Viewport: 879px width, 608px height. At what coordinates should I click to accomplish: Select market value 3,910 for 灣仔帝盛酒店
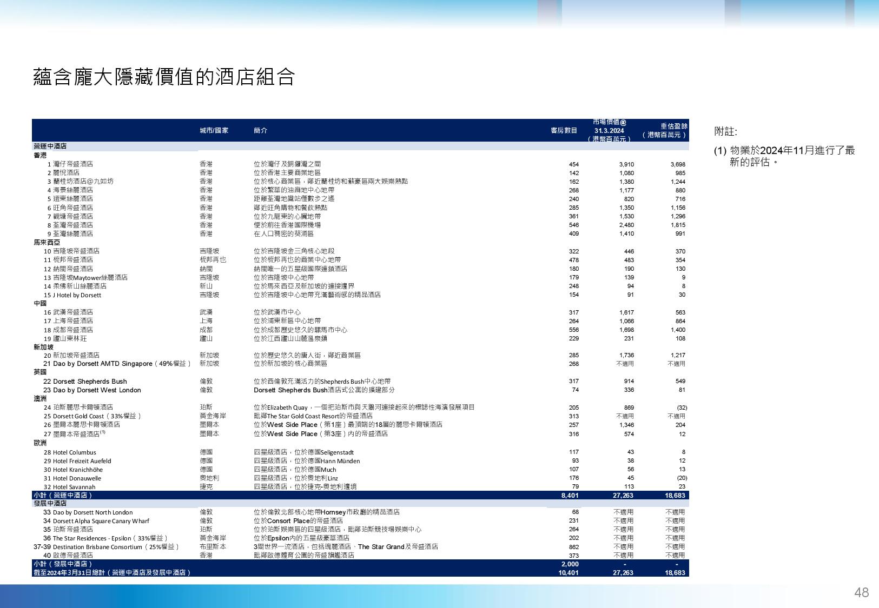pyautogui.click(x=626, y=164)
